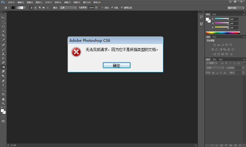Screen dimensions: 246x147
Task: Add Curves adjustment icon
Action: coord(223,45)
